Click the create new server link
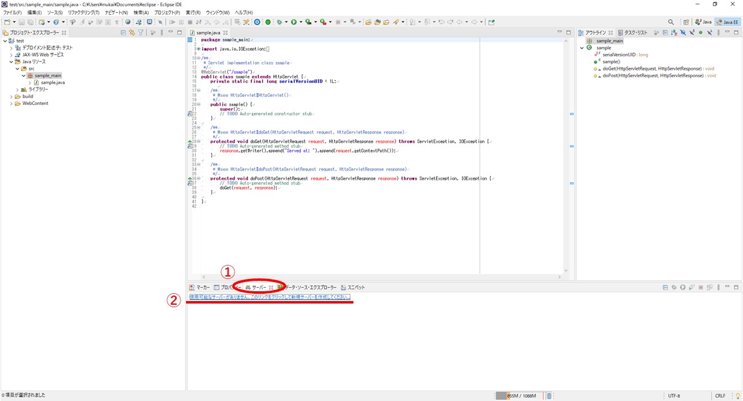This screenshot has height=401, width=743. 270,297
